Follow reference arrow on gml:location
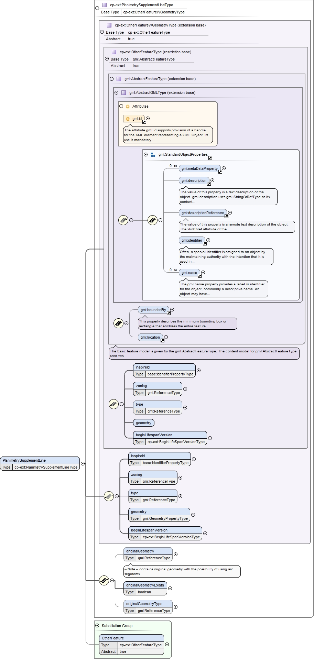Image resolution: width=314 pixels, height=659 pixels. pyautogui.click(x=162, y=340)
